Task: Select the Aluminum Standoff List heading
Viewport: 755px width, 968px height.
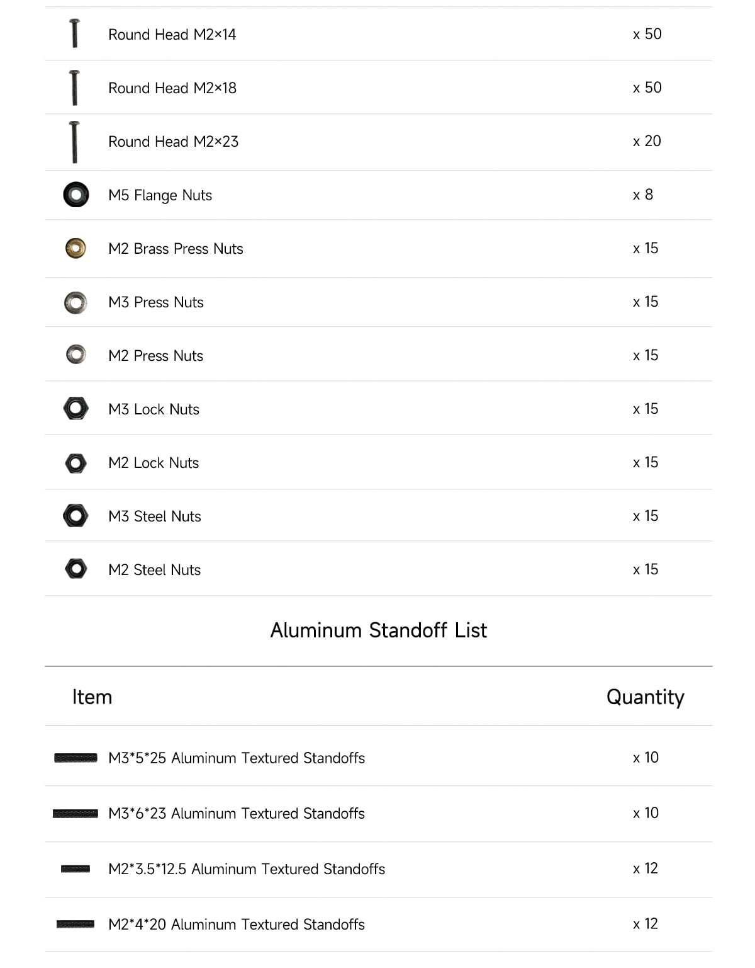Action: pos(378,630)
